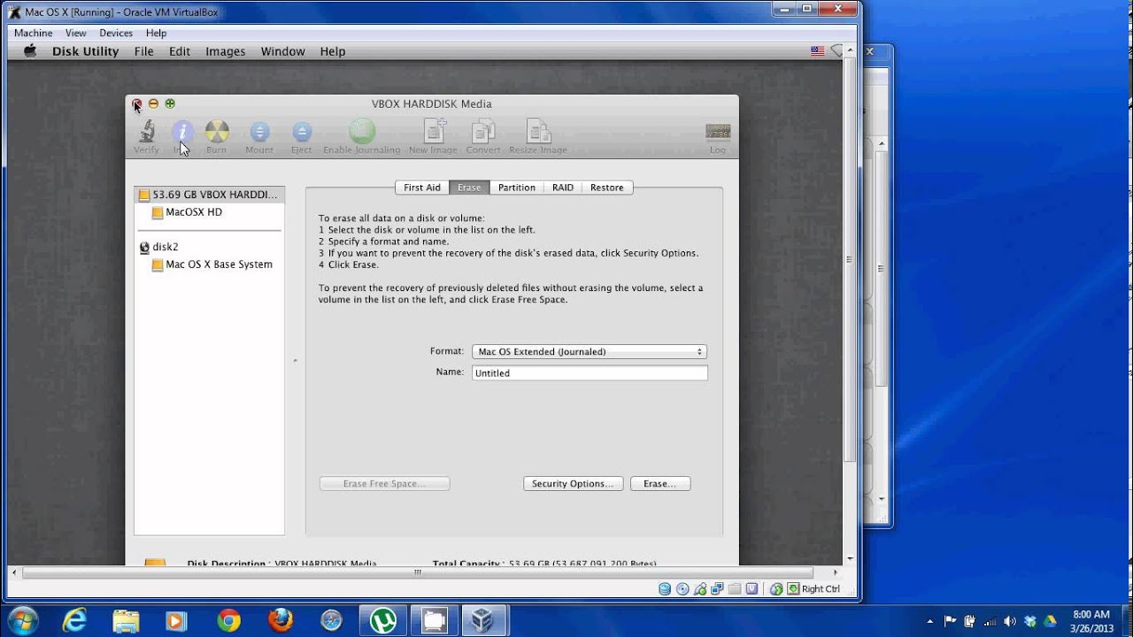1133x637 pixels.
Task: Click the VirtualBox hard disk status icon
Action: click(x=665, y=588)
